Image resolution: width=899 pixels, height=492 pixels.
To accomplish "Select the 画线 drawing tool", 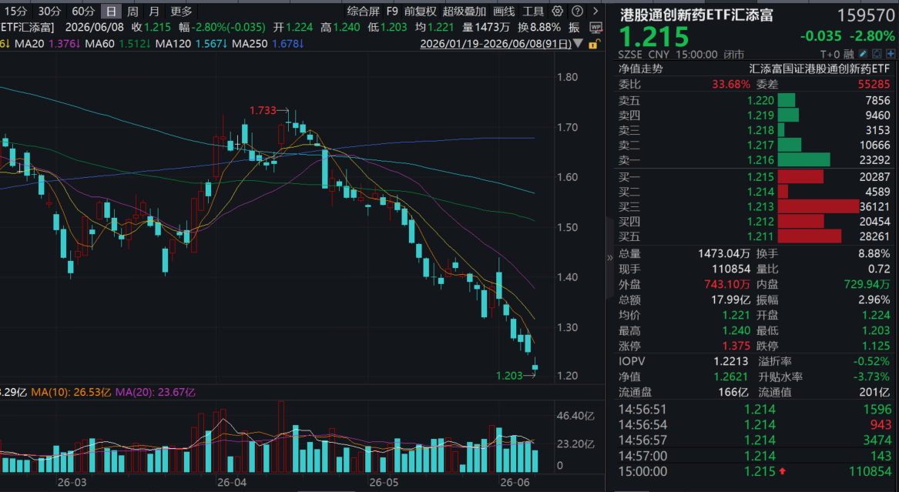I will click(x=504, y=11).
